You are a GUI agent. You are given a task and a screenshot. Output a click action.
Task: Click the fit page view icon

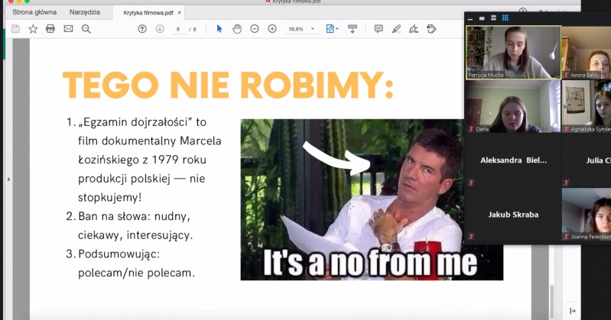pyautogui.click(x=330, y=29)
